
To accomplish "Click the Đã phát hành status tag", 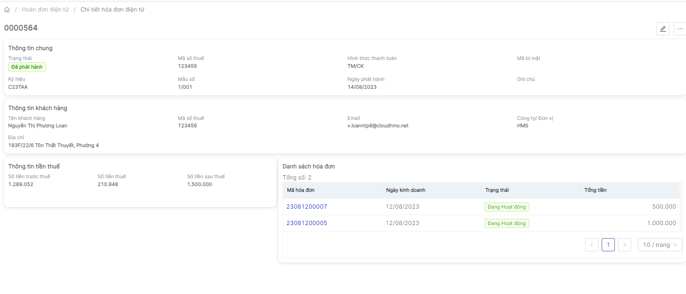I will 27,67.
